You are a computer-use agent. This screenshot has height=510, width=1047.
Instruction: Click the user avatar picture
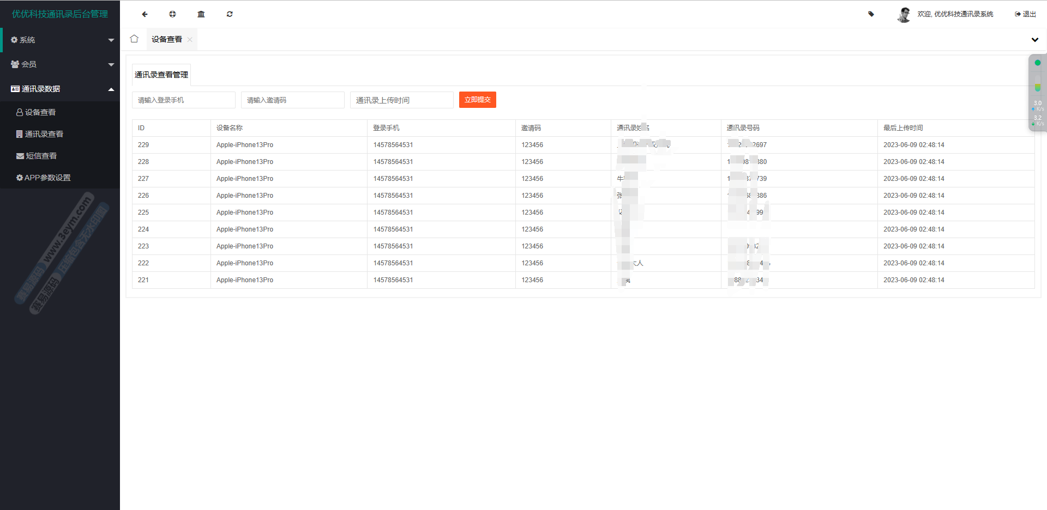pyautogui.click(x=904, y=15)
